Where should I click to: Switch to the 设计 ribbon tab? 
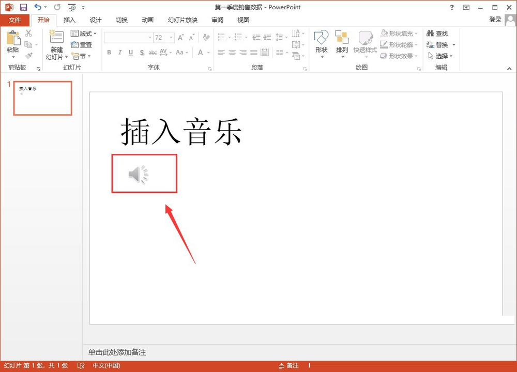(95, 20)
